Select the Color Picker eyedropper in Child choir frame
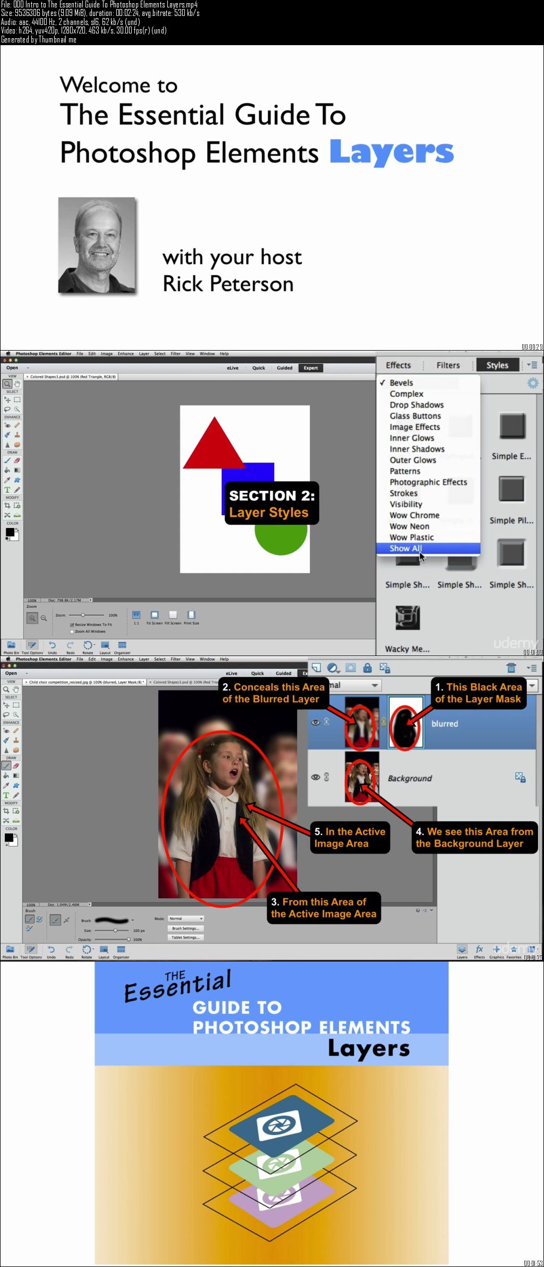The height and width of the screenshot is (1267, 544). 6,785
